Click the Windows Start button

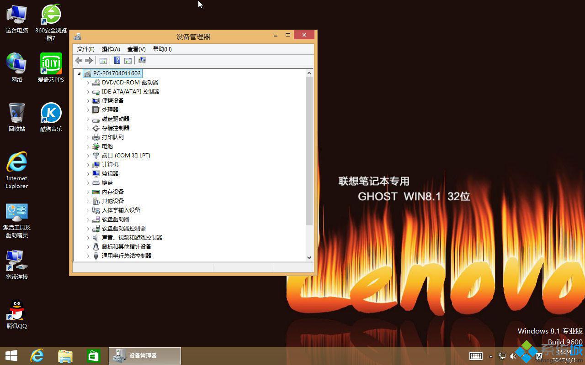11,356
